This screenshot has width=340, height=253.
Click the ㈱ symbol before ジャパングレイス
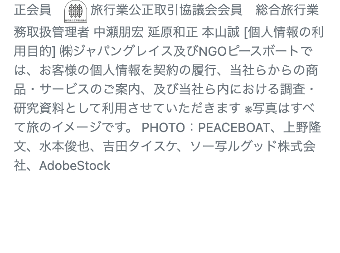[x=67, y=51]
